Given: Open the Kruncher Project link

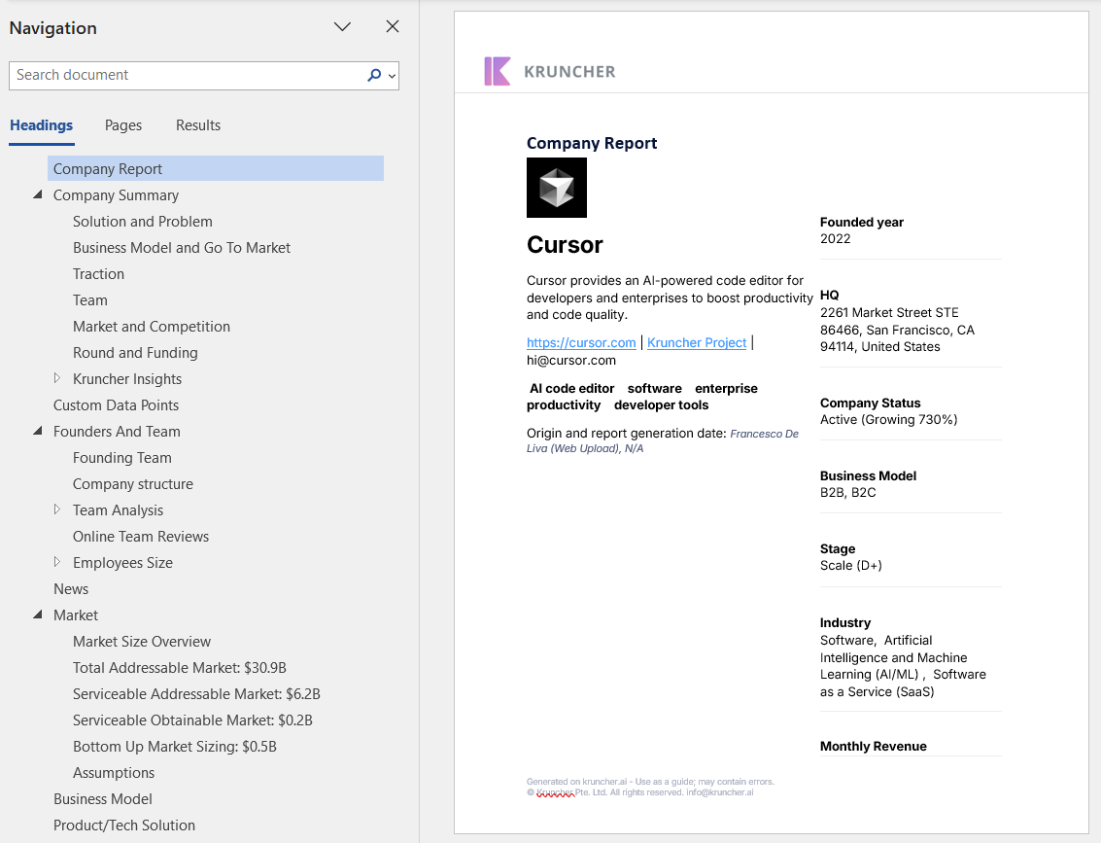Looking at the screenshot, I should pos(697,343).
